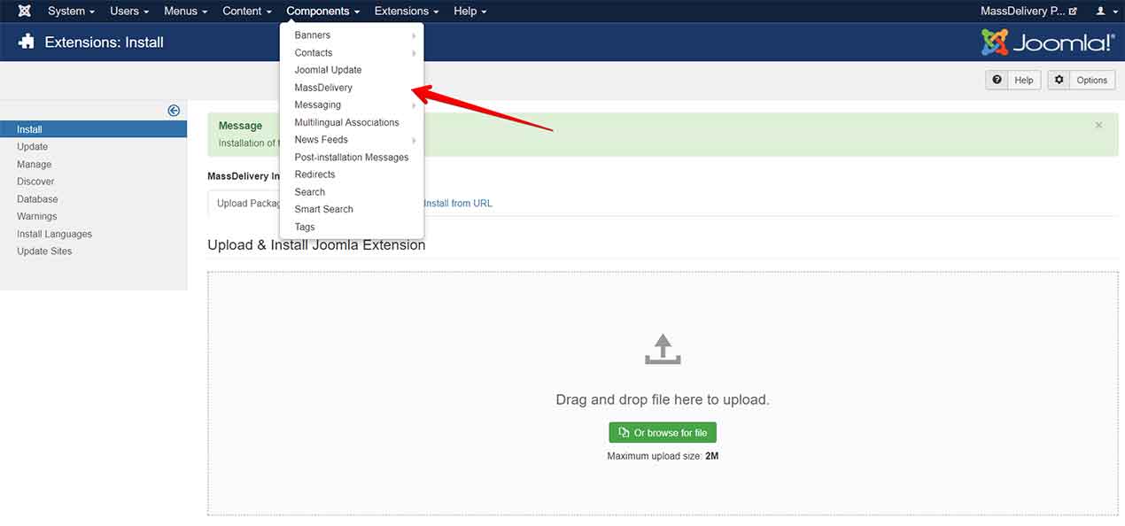Click the Or browse for file button

(663, 433)
